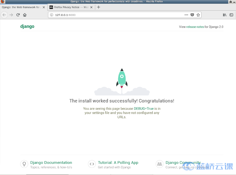Open the release notes link

pos(195,27)
